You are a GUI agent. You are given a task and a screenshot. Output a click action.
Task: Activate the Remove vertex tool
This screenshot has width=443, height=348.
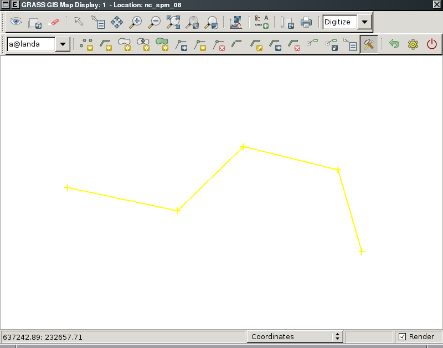219,45
